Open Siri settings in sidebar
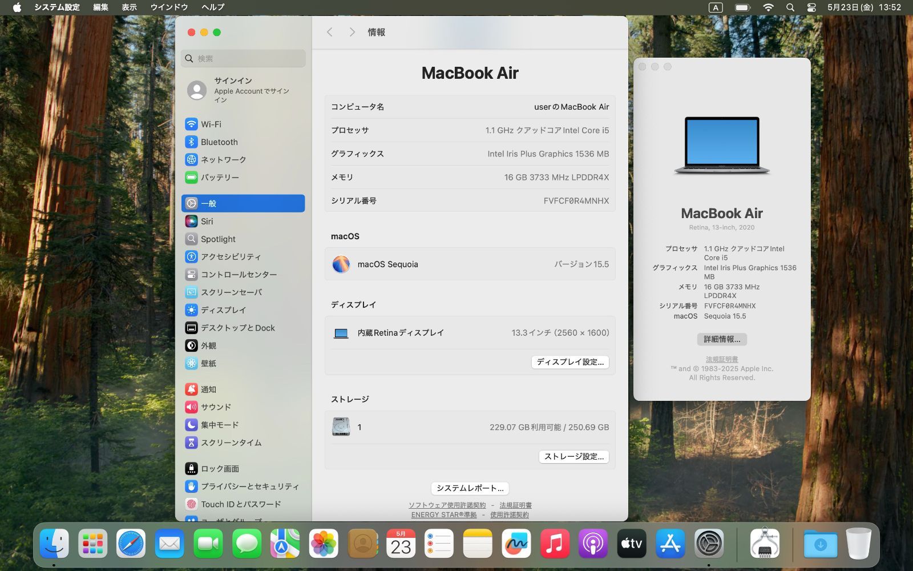Viewport: 913px width, 571px height. click(x=243, y=221)
